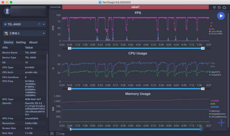Click the SceneTab label
This screenshot has height=136, width=230.
point(56,7)
